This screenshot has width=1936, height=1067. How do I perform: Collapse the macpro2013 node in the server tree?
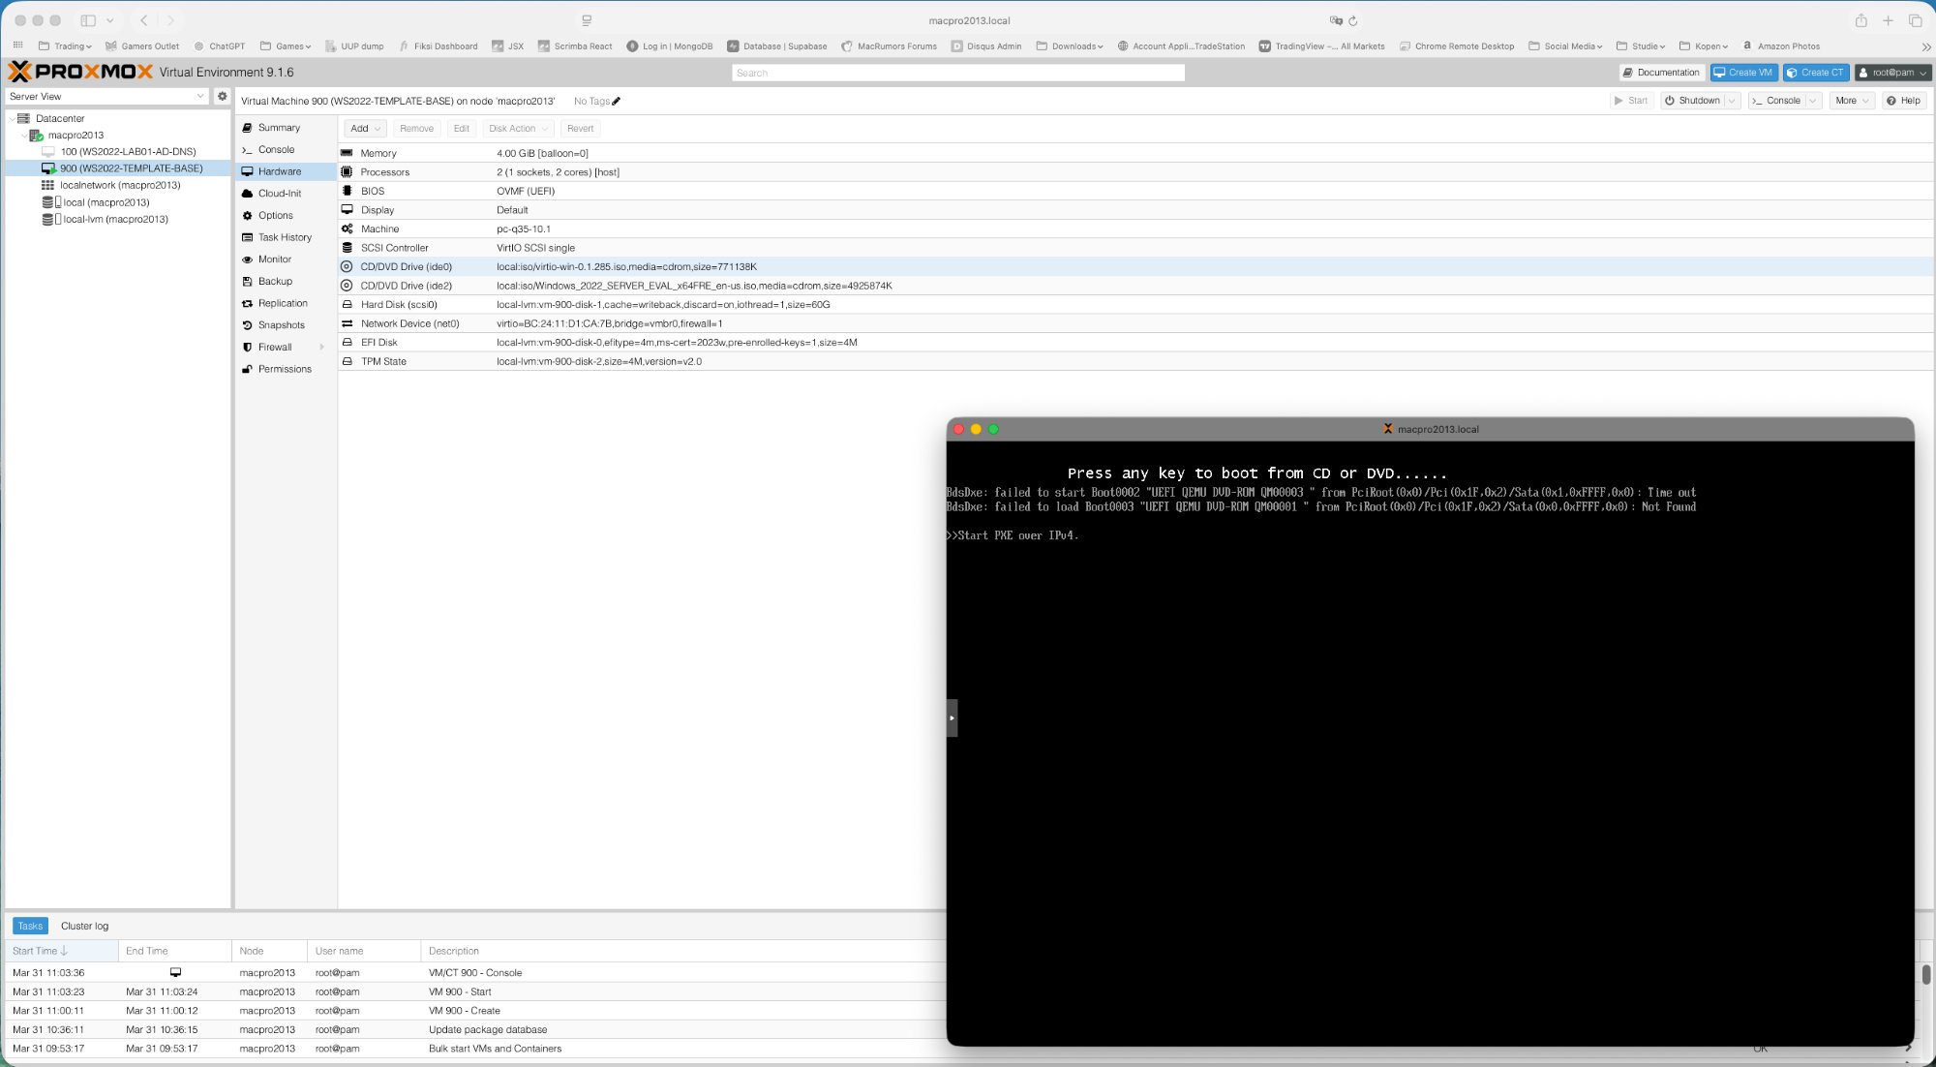[x=24, y=135]
